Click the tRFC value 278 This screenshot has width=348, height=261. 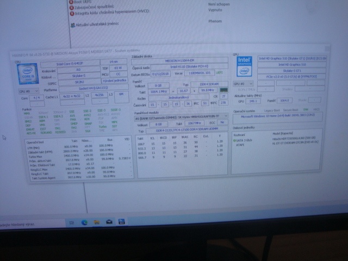(x=223, y=103)
